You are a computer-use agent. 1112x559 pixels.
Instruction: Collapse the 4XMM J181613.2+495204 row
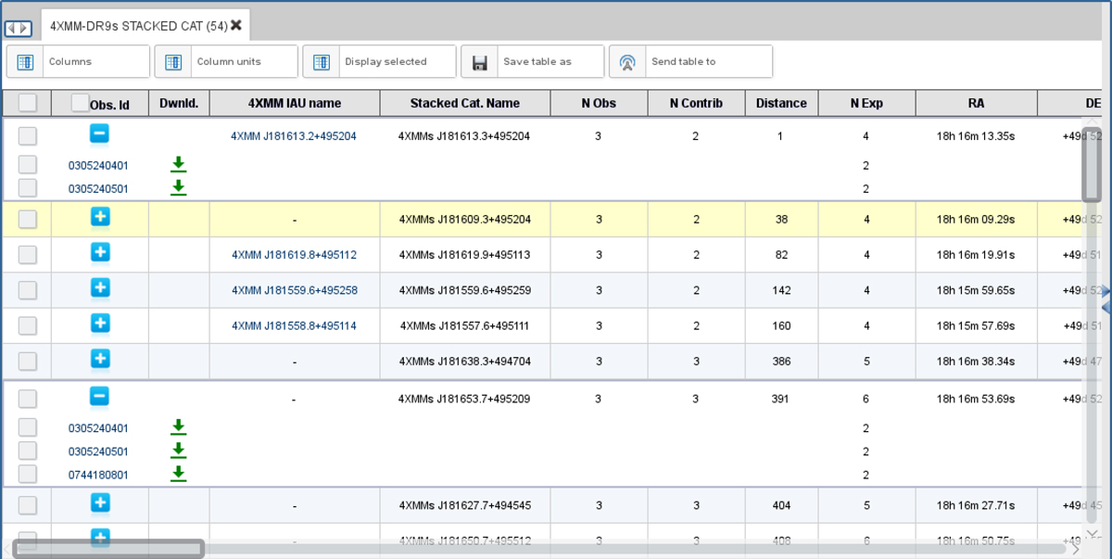[99, 133]
